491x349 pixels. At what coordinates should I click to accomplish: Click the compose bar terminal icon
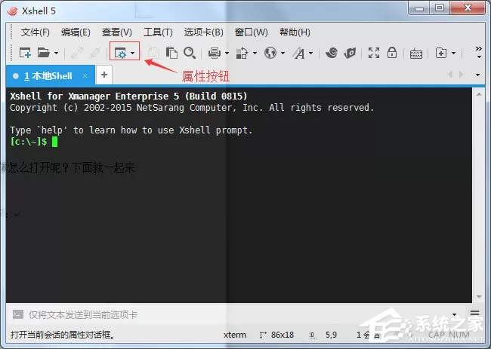pos(18,314)
